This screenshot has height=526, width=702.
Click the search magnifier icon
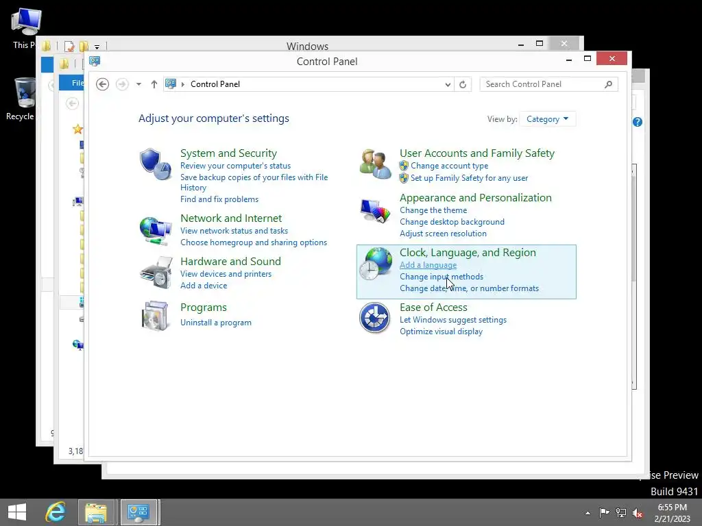coord(608,84)
